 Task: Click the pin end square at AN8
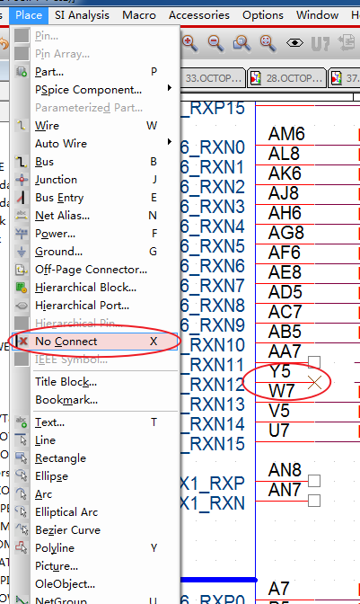pyautogui.click(x=314, y=481)
